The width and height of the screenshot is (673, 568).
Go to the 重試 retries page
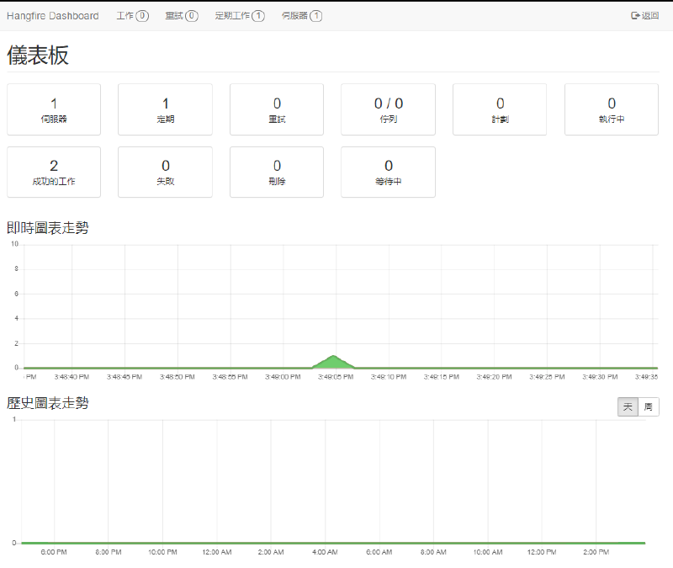tap(182, 15)
